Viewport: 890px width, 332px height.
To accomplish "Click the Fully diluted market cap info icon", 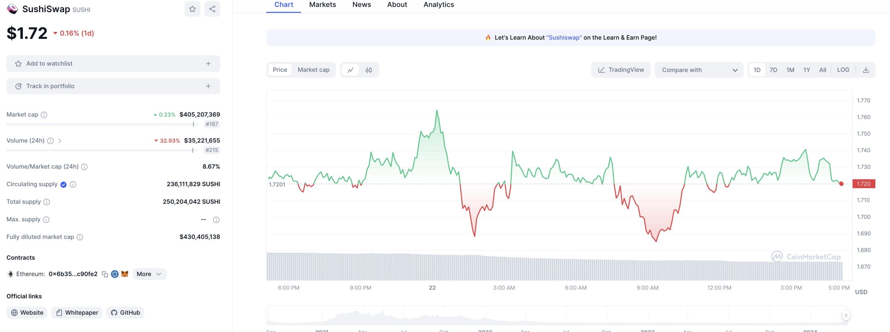I will pos(80,237).
